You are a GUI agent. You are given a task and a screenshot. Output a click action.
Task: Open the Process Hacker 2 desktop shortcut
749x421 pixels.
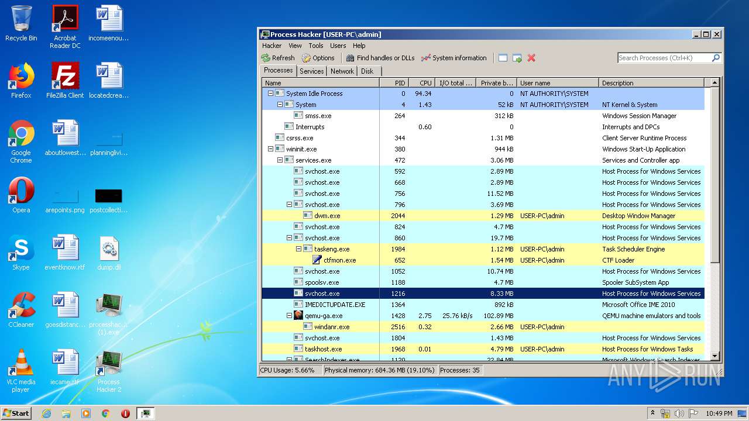pyautogui.click(x=109, y=371)
